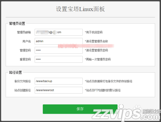Click the 用户名 field containing admin
161x122 pixels.
point(59,41)
